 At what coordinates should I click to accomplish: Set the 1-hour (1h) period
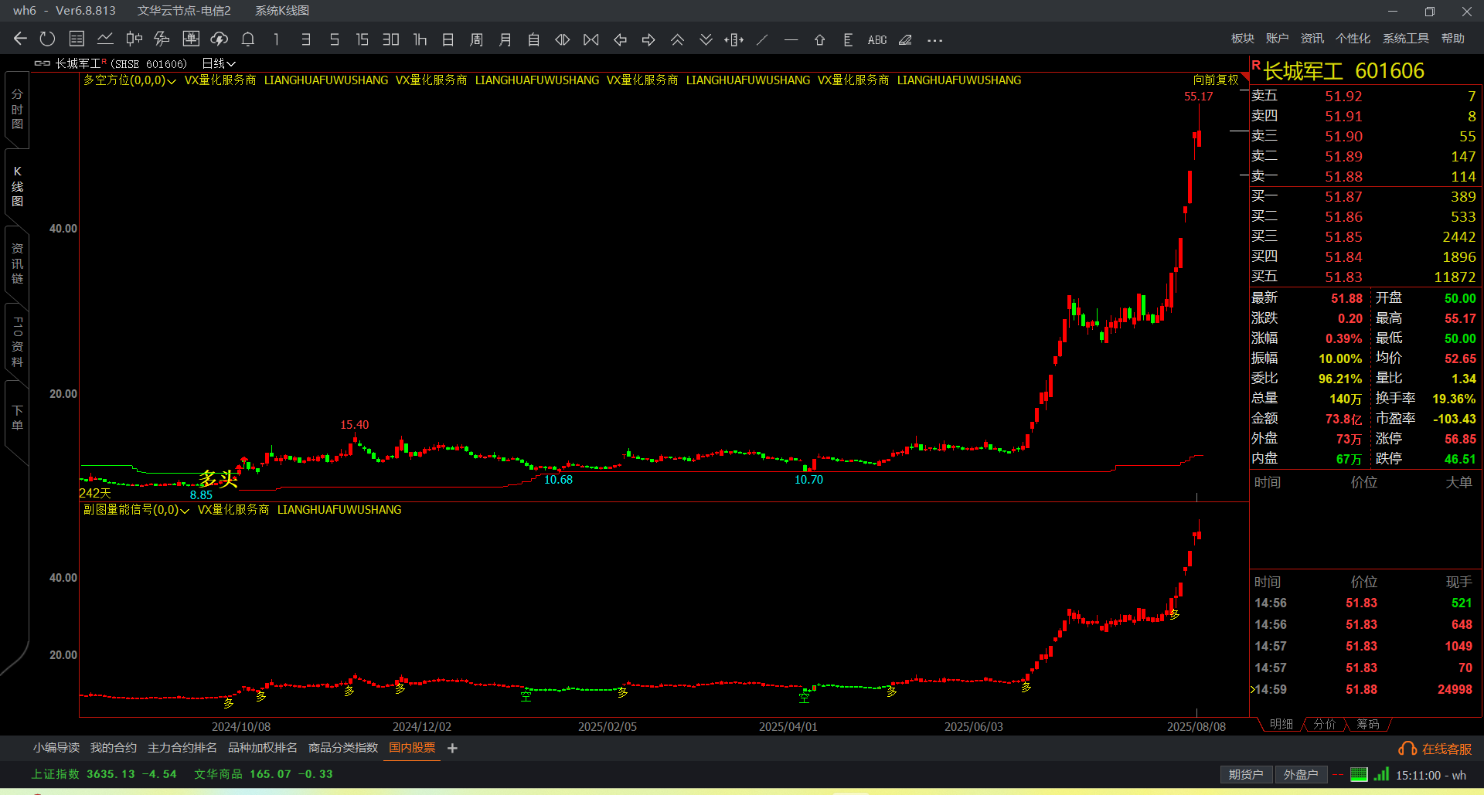[x=420, y=39]
